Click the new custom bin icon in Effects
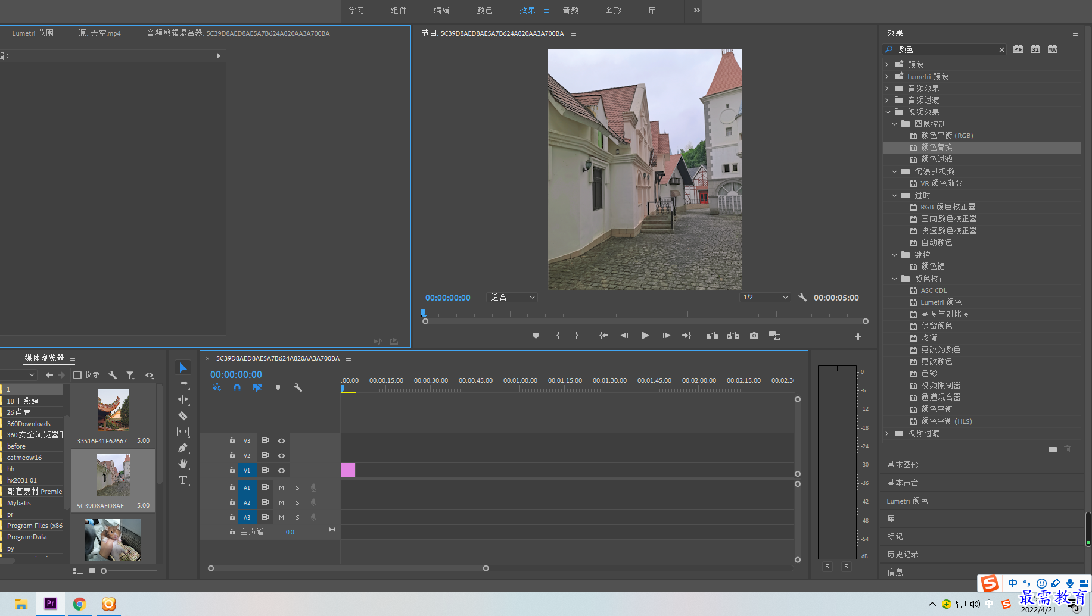 [1053, 449]
